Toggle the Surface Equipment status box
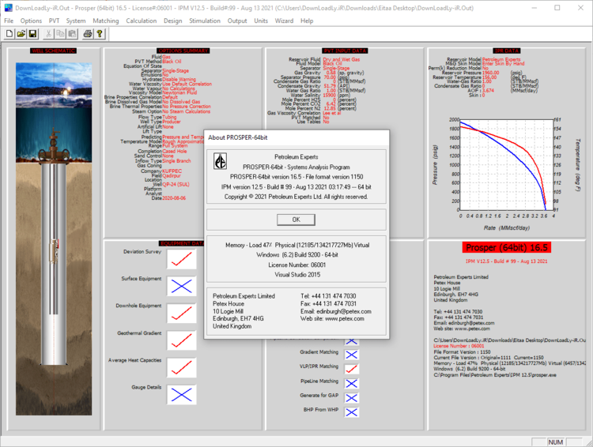 (x=181, y=285)
